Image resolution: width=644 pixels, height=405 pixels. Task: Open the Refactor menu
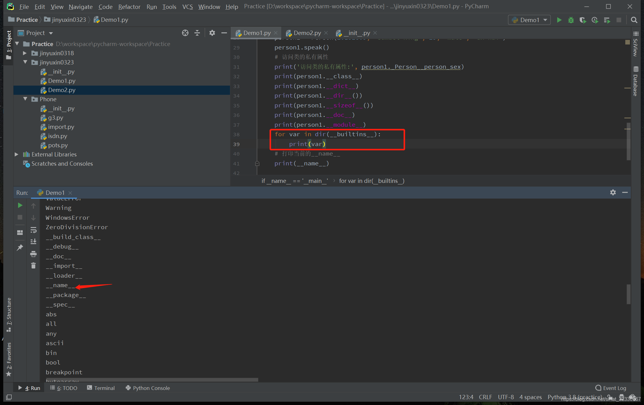coord(129,7)
